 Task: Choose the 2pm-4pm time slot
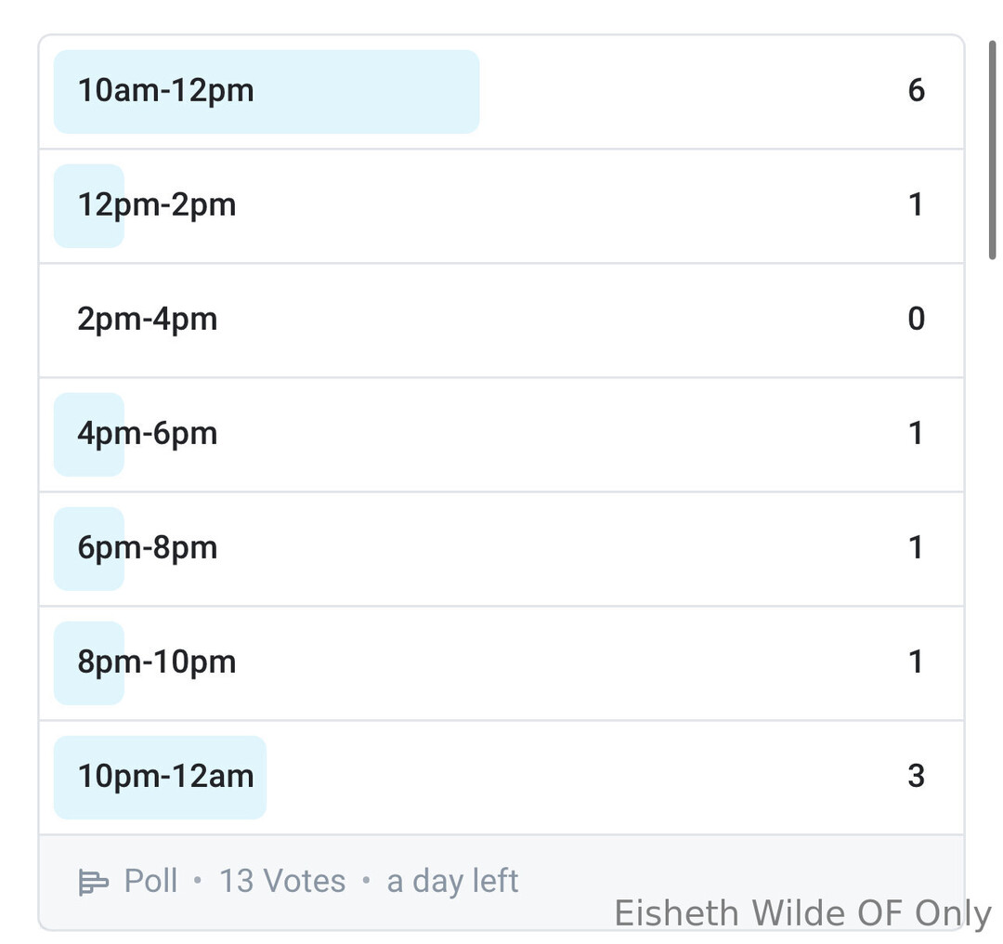(147, 320)
